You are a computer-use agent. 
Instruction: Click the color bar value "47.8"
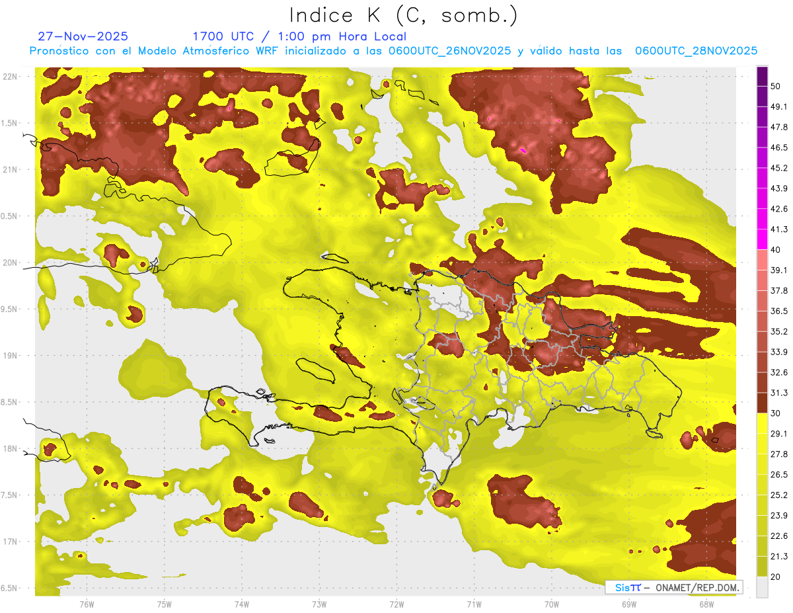pyautogui.click(x=778, y=127)
